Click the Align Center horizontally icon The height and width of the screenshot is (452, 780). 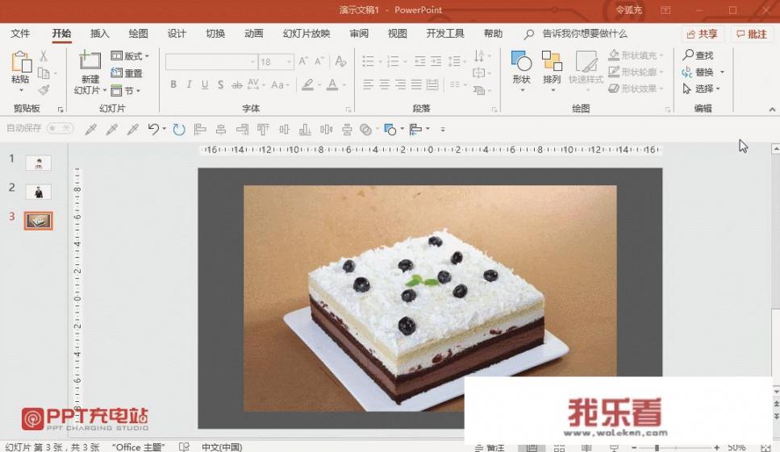pos(221,130)
